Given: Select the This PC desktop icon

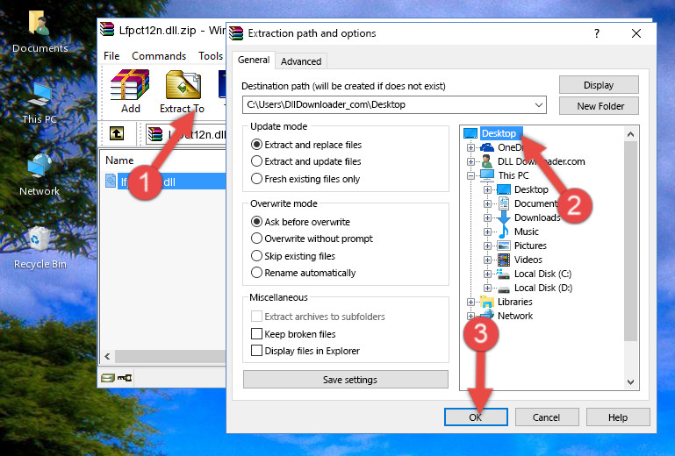Looking at the screenshot, I should 39,103.
